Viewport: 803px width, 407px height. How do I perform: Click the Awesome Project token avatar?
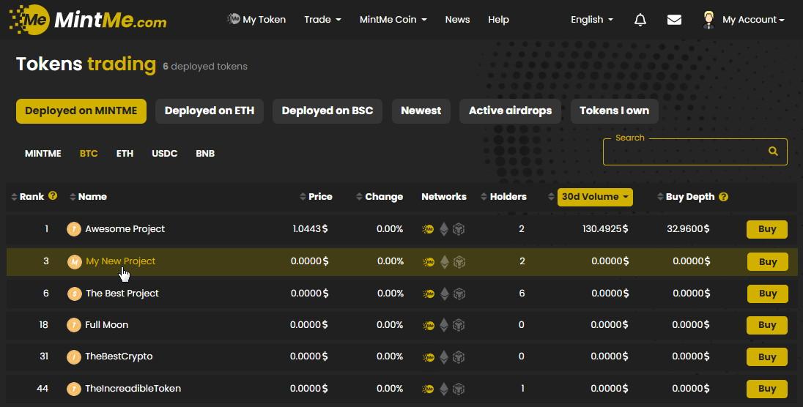click(73, 229)
